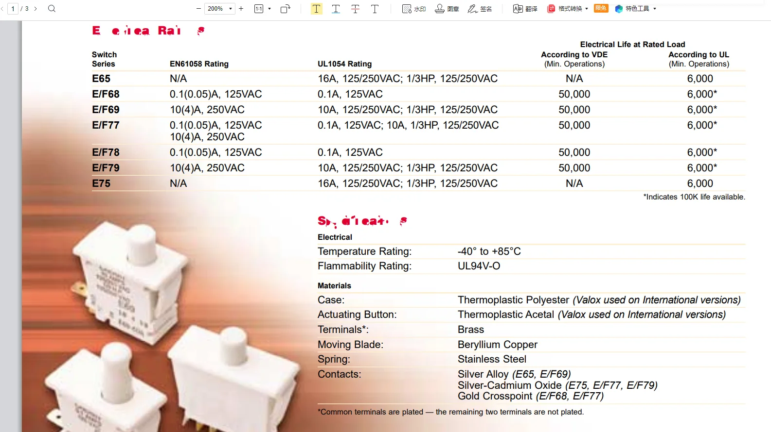Click the page number input field
Image resolution: width=771 pixels, height=432 pixels.
(x=13, y=9)
